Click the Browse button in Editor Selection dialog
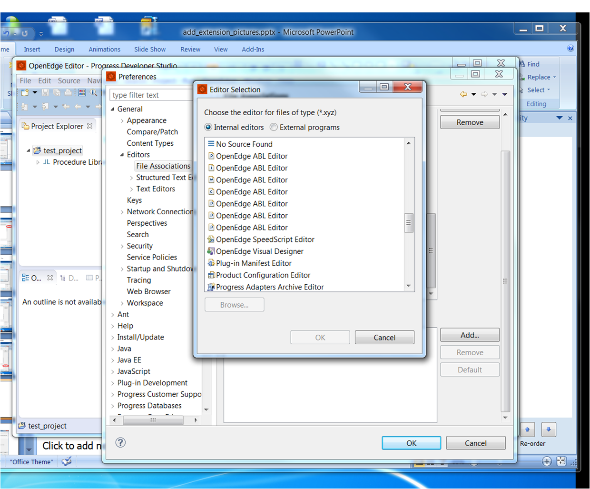Screen dimensions: 590x489 (x=234, y=304)
